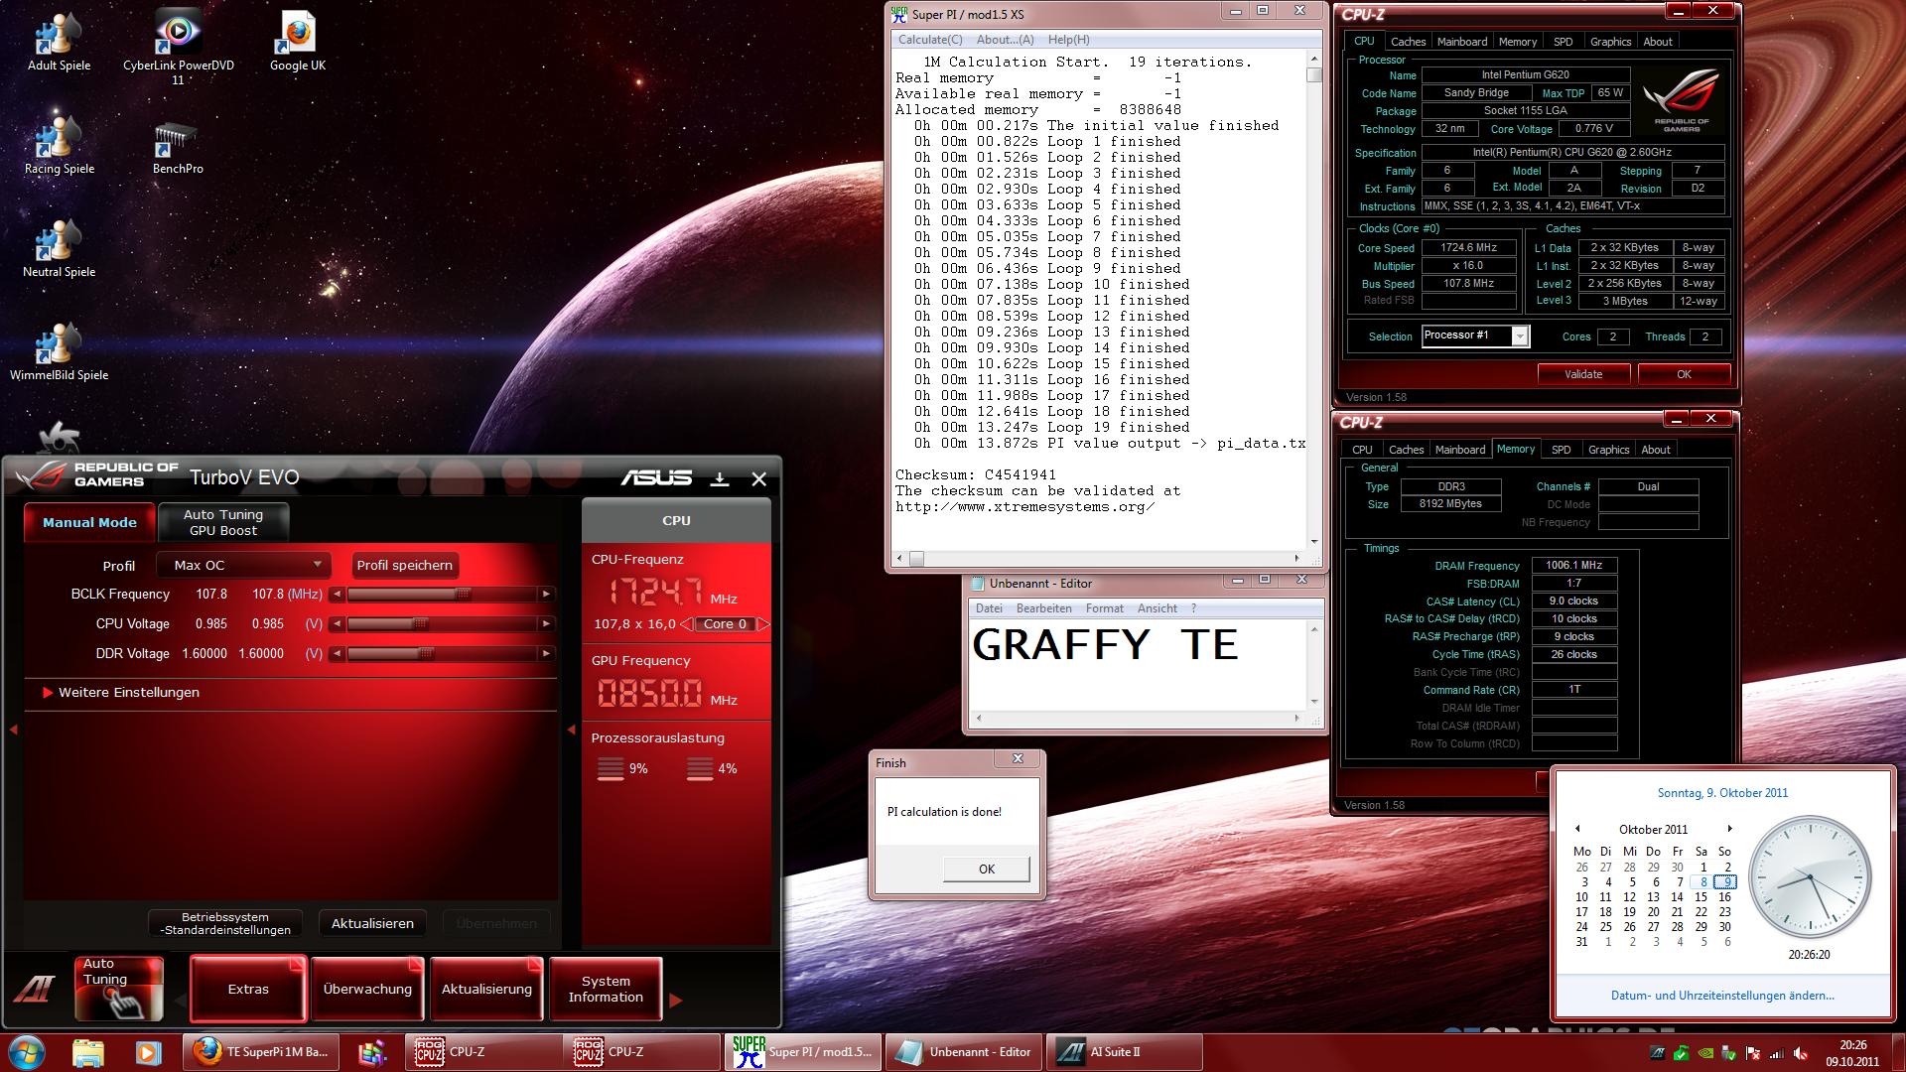Open Extras in AI Suite bar
1906x1072 pixels.
click(x=248, y=989)
